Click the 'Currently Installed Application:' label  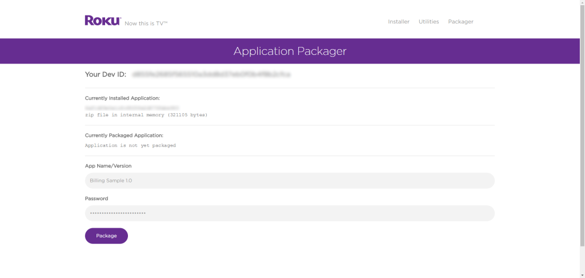coord(122,98)
